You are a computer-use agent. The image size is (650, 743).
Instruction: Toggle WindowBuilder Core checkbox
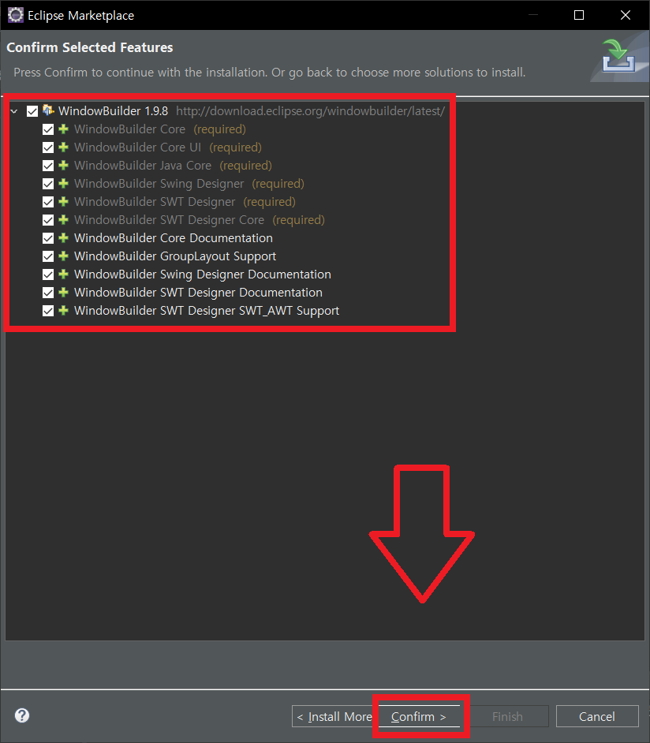[x=48, y=129]
